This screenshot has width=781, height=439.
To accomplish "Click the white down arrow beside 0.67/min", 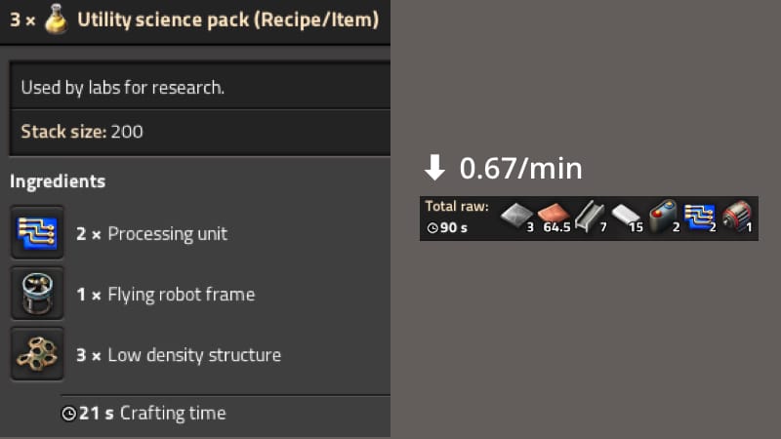I will coord(434,169).
